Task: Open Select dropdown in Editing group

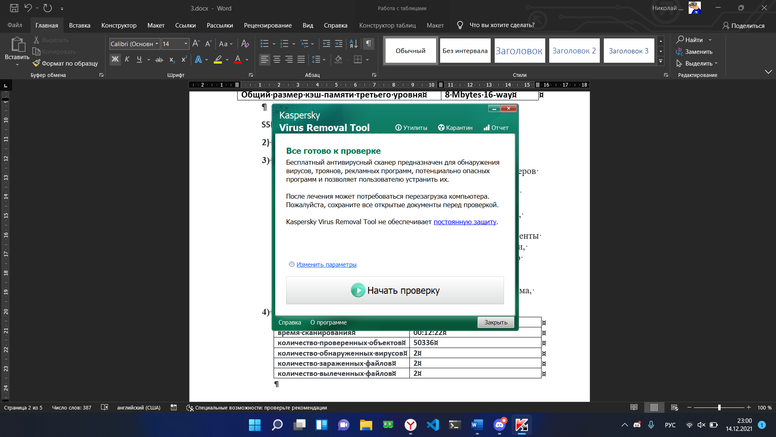Action: click(697, 64)
